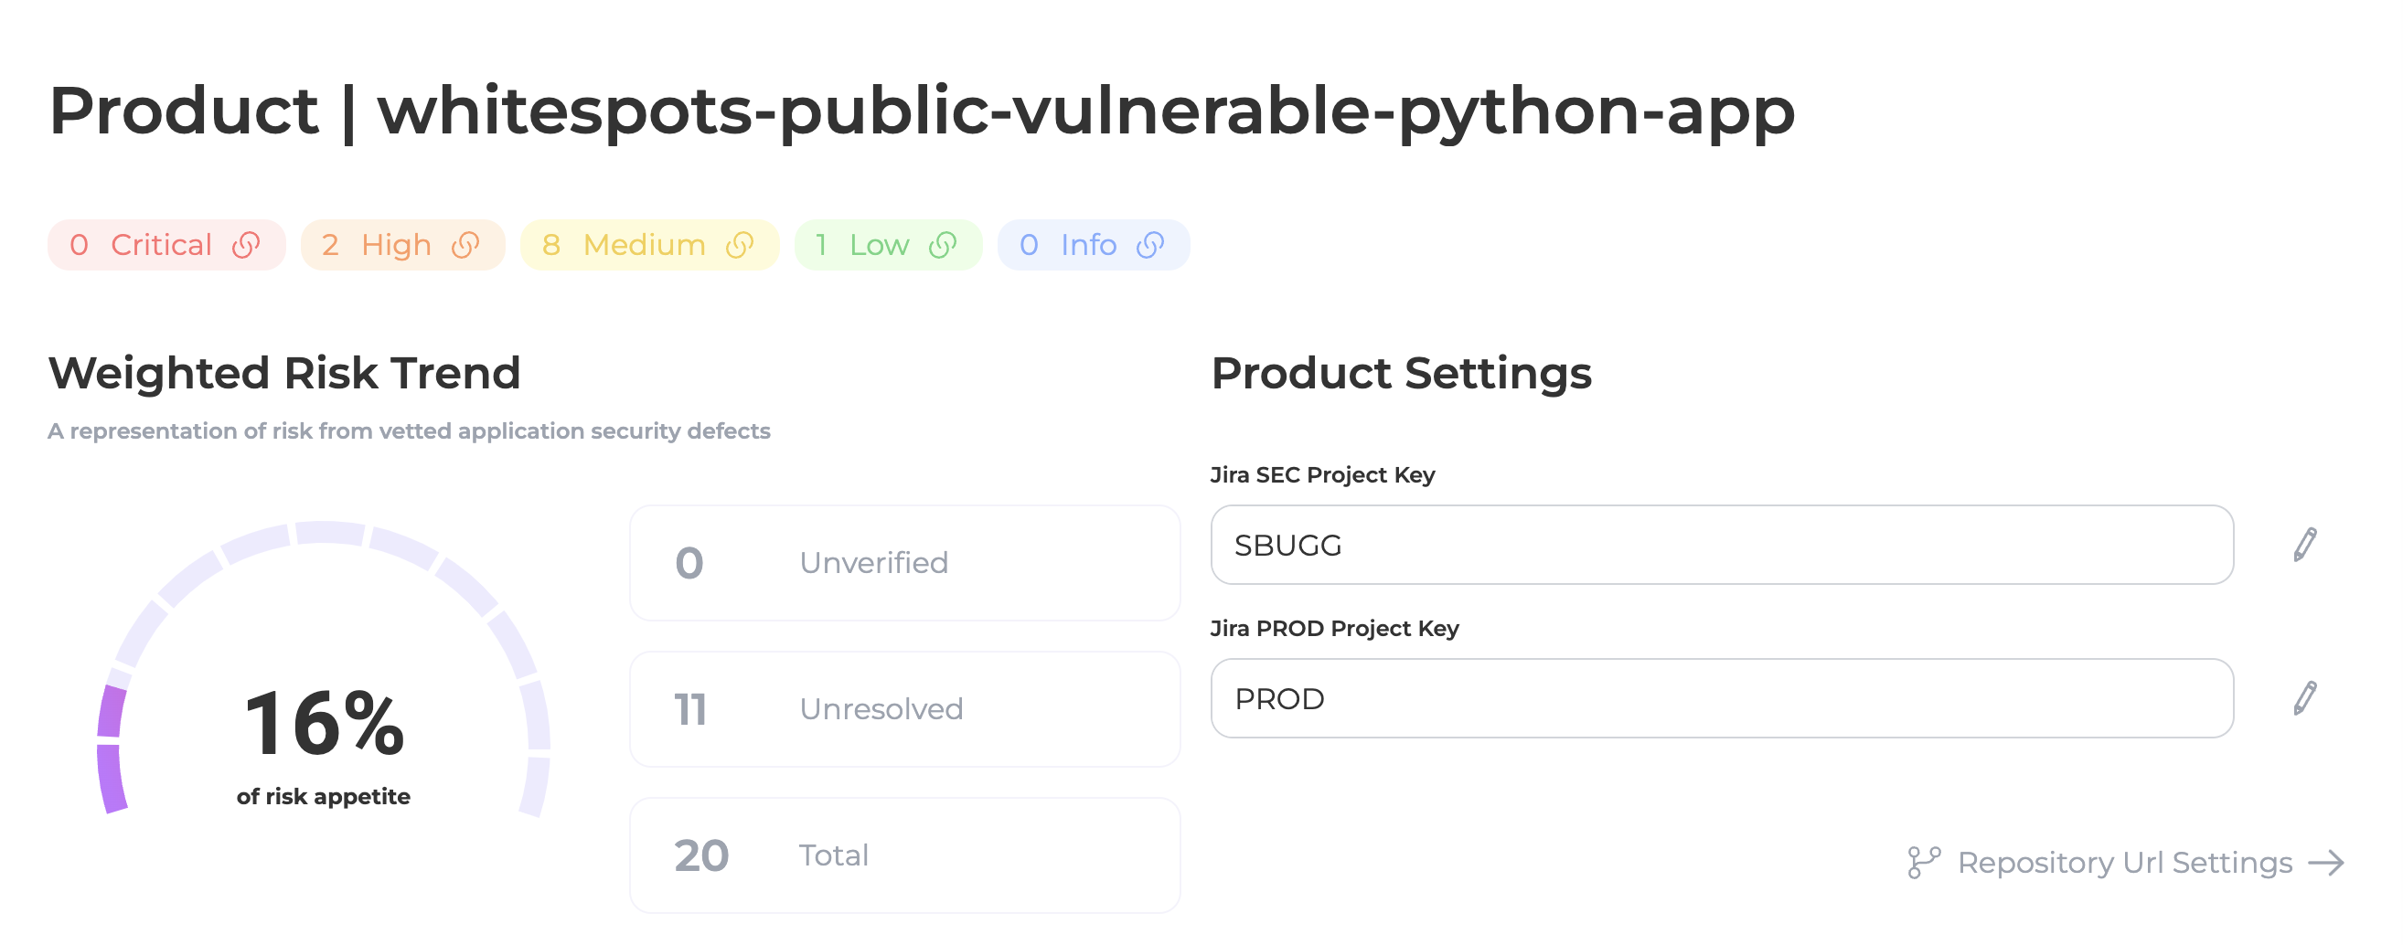Select the 8 Medium severity badge
This screenshot has height=945, width=2403.
click(x=650, y=245)
